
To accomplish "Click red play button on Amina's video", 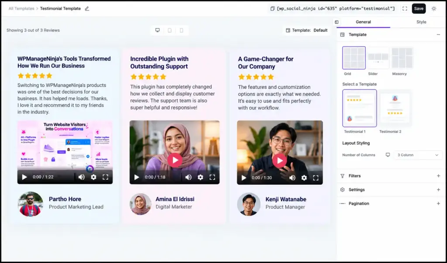I will click(x=175, y=160).
